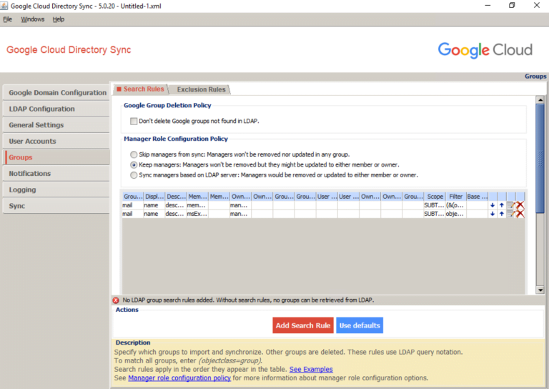Click the mem... cell in the first row
The height and width of the screenshot is (389, 549).
click(197, 205)
